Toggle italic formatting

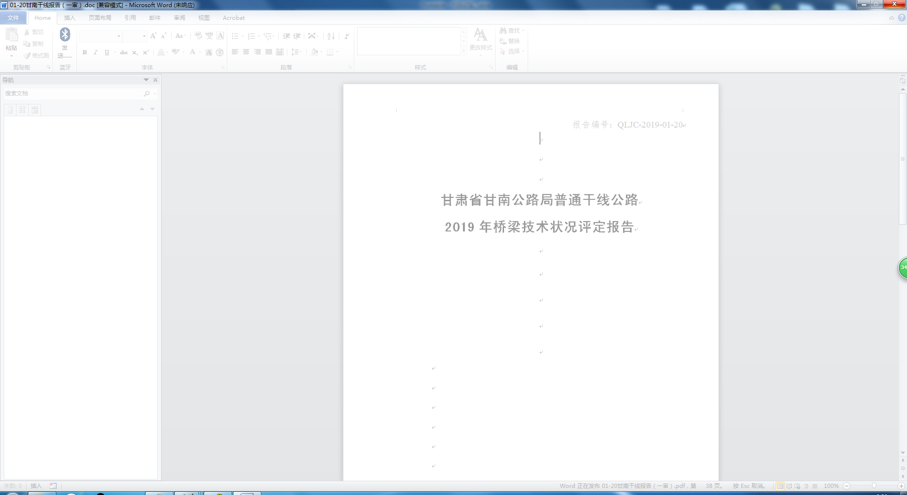coord(95,52)
